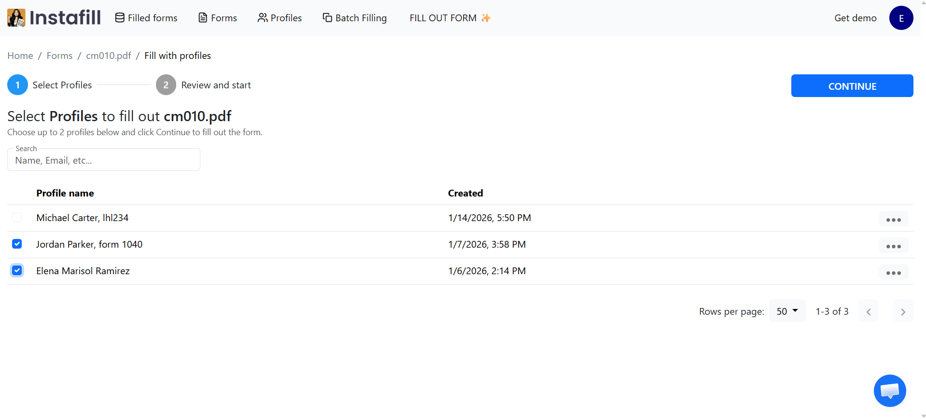926x419 pixels.
Task: Go to the Forms menu item
Action: (x=218, y=18)
